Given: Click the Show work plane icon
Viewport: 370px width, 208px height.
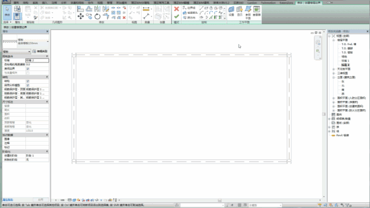Looking at the screenshot, I should (x=239, y=11).
